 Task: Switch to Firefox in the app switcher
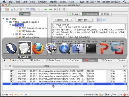point(38,48)
